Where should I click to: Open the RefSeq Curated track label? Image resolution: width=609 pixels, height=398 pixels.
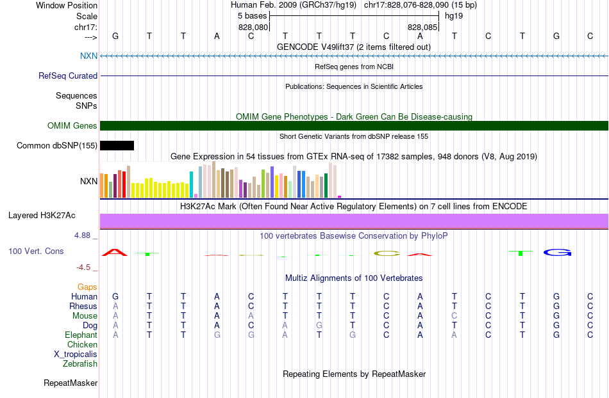[x=68, y=76]
